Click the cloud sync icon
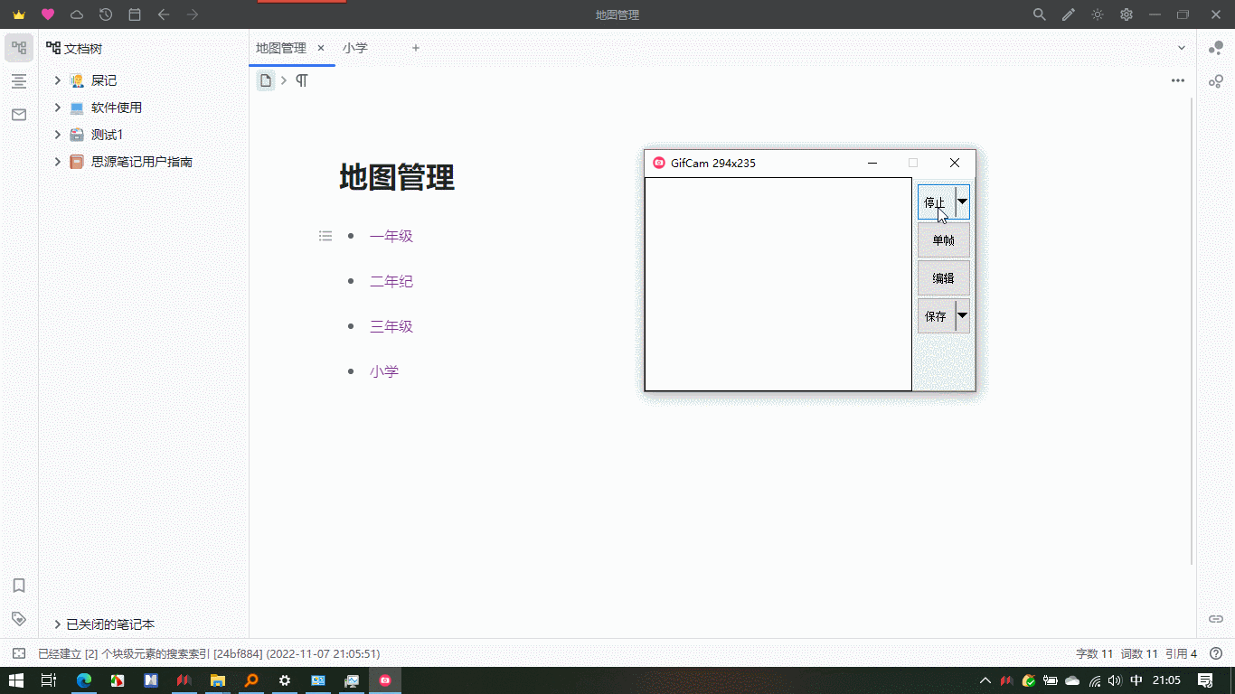This screenshot has height=694, width=1235. (77, 14)
